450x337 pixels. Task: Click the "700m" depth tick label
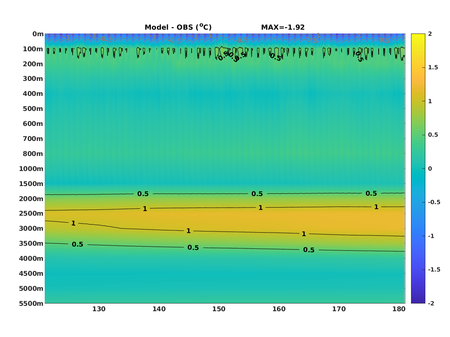point(33,139)
